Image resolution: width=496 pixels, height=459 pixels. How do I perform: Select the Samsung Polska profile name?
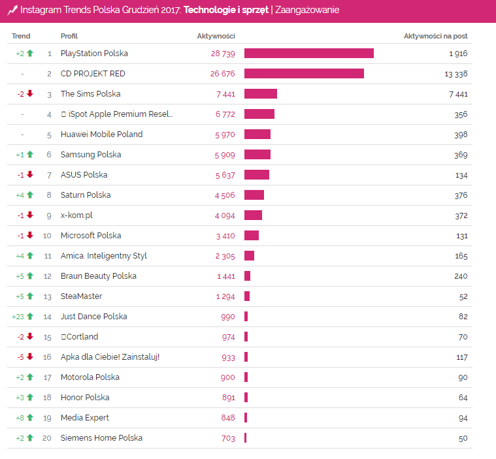(x=90, y=155)
